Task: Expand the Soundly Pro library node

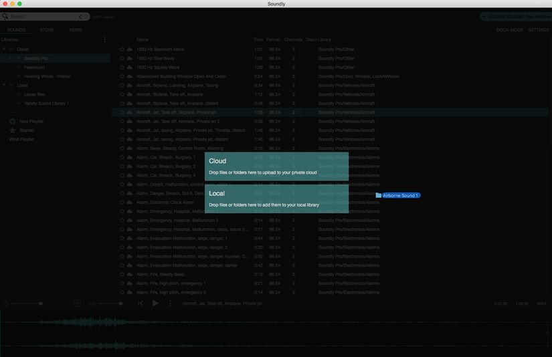Action: (10, 58)
